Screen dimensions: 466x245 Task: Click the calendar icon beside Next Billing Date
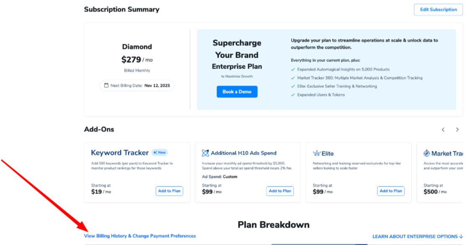106,85
